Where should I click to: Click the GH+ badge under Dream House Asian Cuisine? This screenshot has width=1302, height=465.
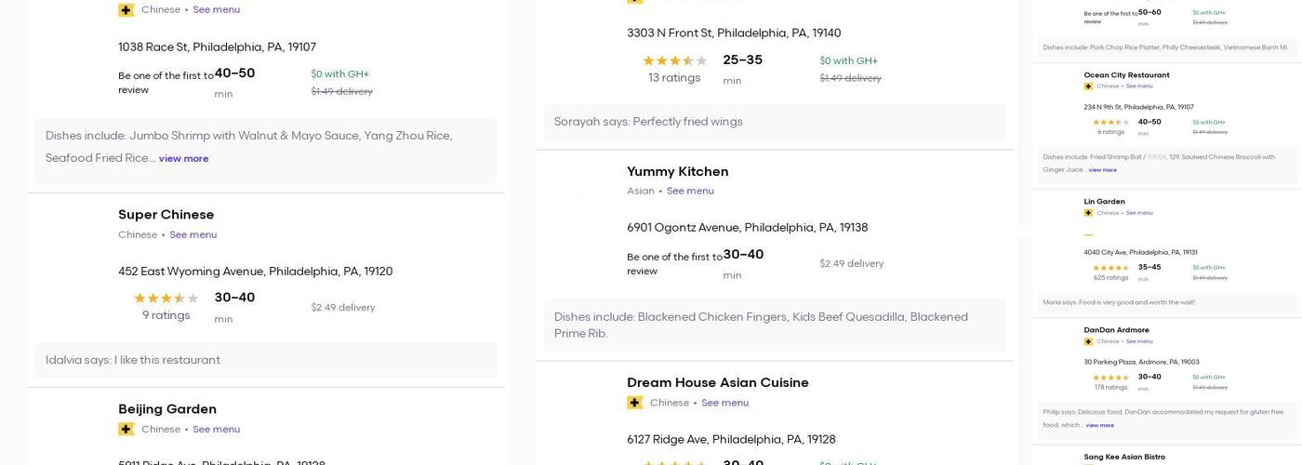pyautogui.click(x=634, y=403)
